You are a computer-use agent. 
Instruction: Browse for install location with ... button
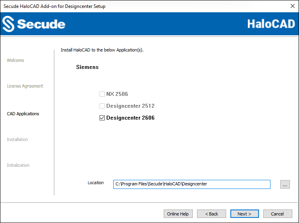pyautogui.click(x=285, y=184)
